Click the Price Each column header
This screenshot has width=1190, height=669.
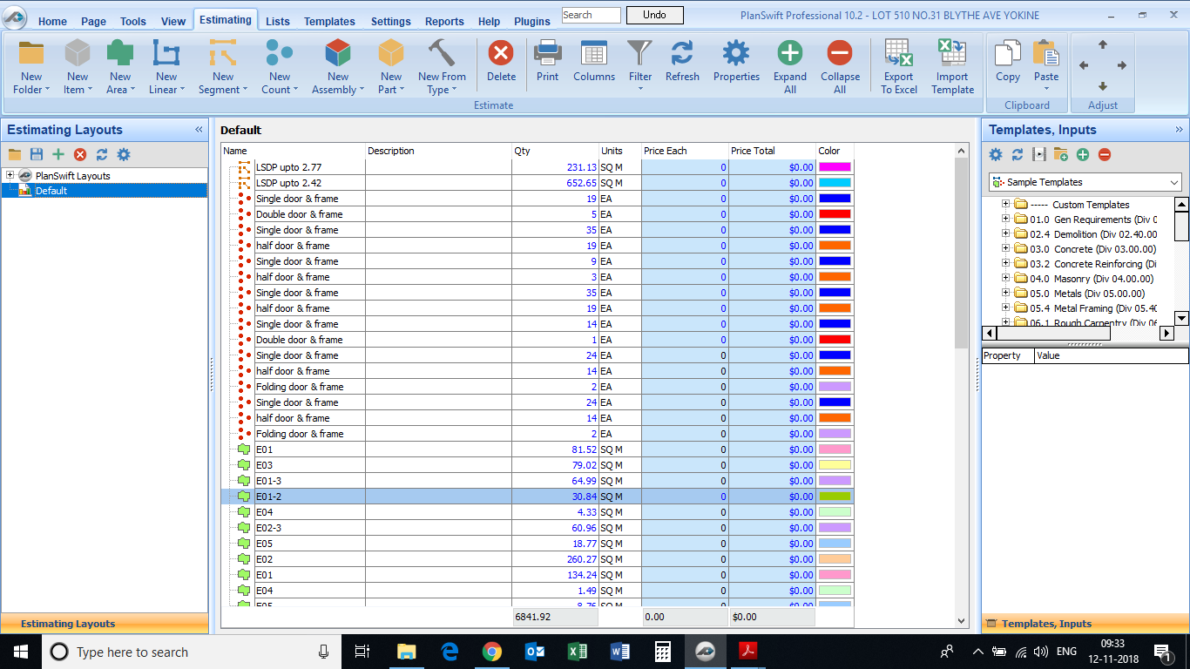click(x=685, y=151)
